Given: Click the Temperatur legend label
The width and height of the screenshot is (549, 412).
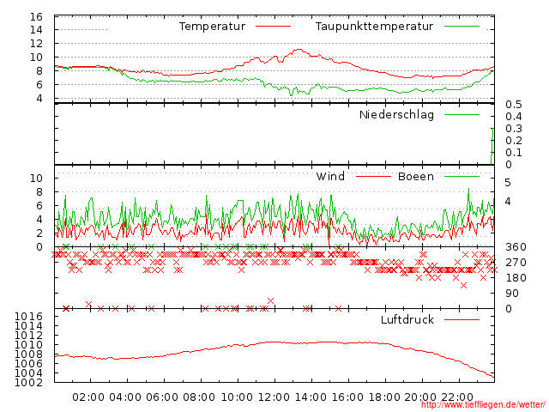Looking at the screenshot, I should pos(212,27).
